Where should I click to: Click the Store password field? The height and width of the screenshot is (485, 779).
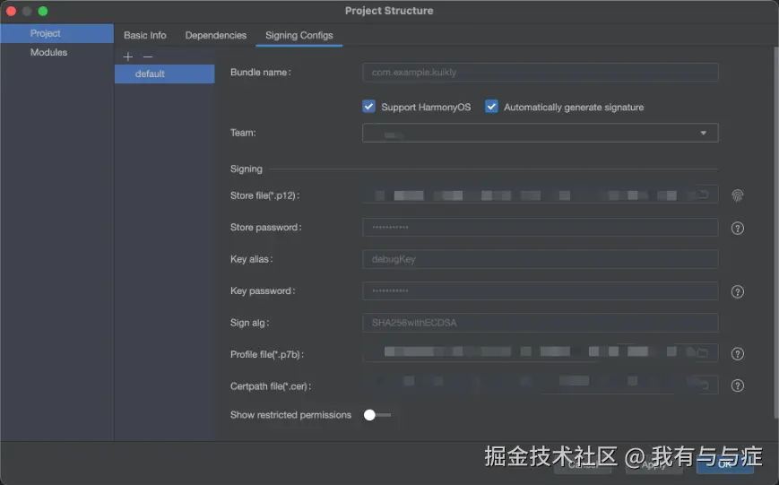coord(540,227)
